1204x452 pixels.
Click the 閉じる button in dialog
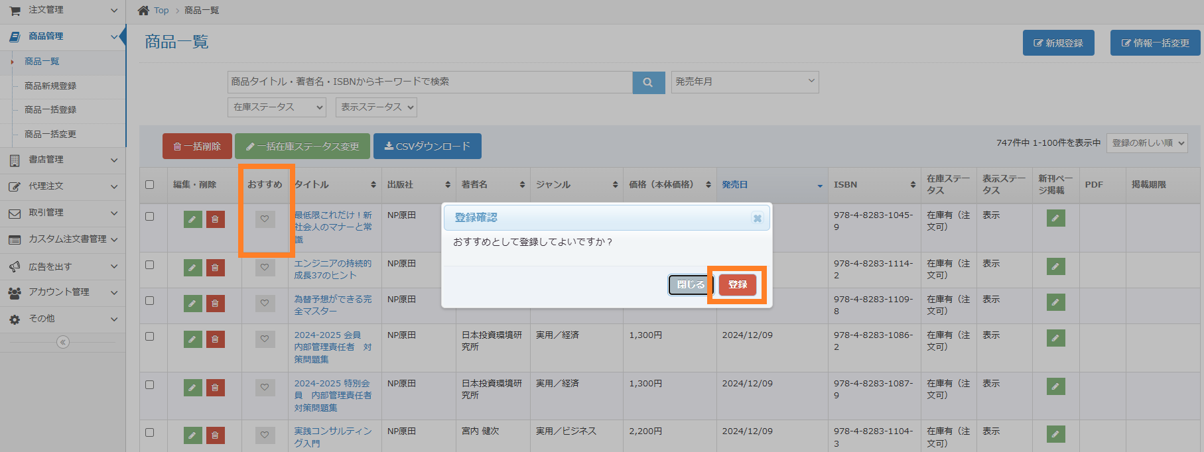[691, 284]
